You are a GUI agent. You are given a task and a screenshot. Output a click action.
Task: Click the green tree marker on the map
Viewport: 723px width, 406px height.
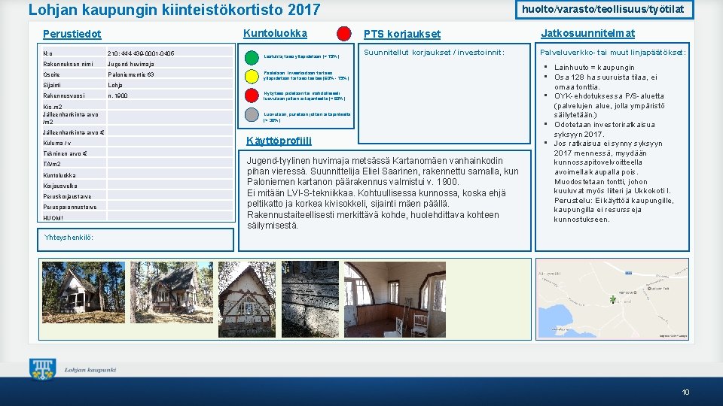point(613,299)
